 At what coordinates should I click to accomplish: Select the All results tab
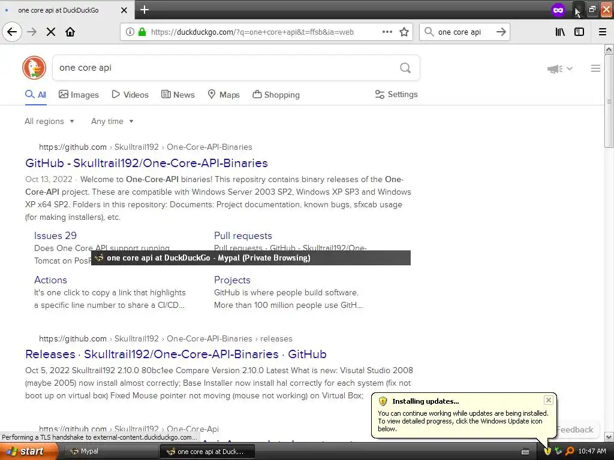35,95
